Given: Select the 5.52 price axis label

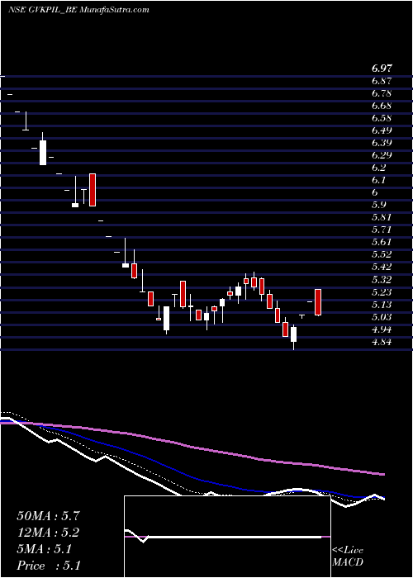Looking at the screenshot, I should coord(382,255).
